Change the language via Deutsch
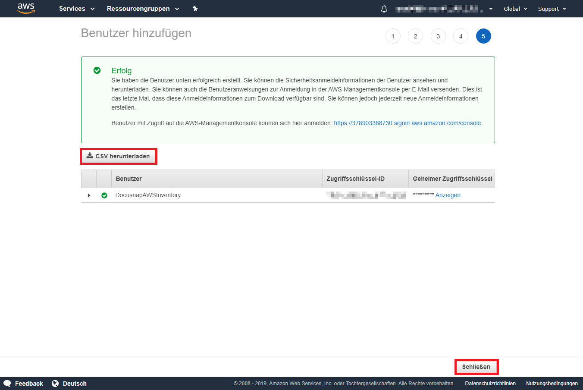 click(75, 384)
